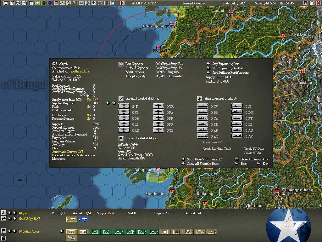Click the red end-turn arrow in top toolbar
This screenshot has height=242, width=322.
(x=122, y=3)
